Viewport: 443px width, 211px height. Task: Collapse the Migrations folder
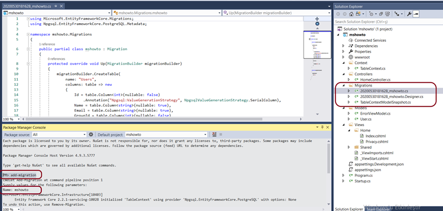coord(344,85)
